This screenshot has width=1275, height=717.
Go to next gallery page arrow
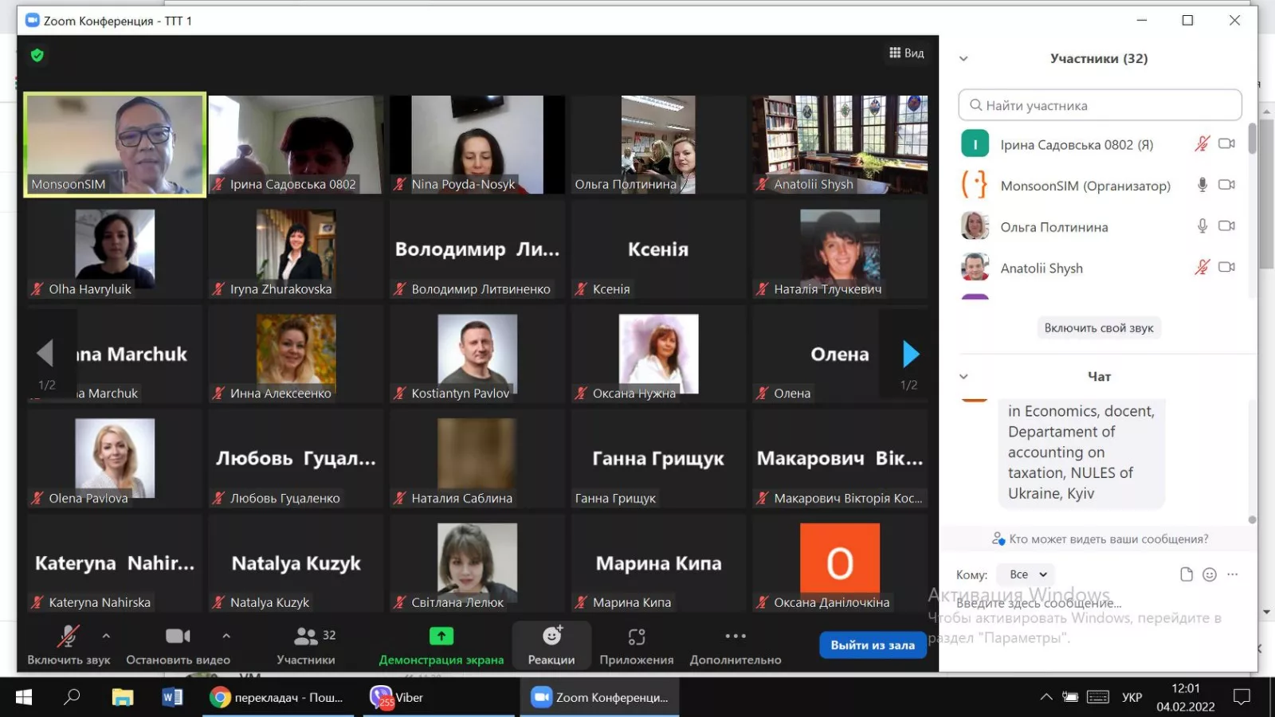point(910,354)
